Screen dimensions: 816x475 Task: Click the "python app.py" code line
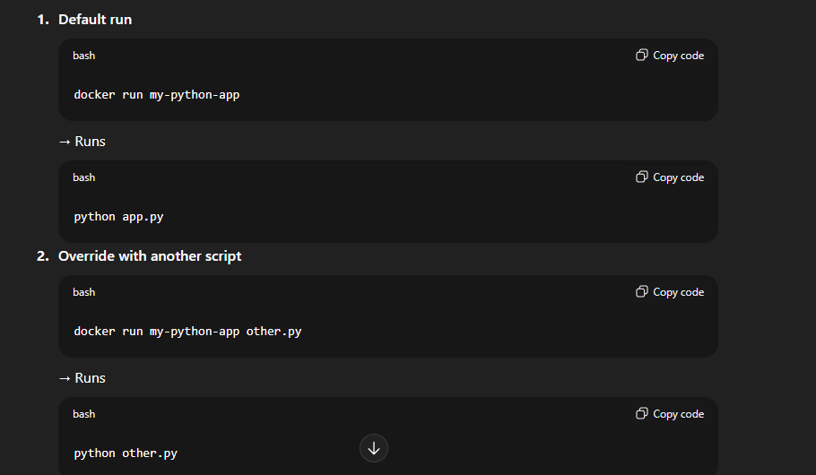(x=118, y=216)
